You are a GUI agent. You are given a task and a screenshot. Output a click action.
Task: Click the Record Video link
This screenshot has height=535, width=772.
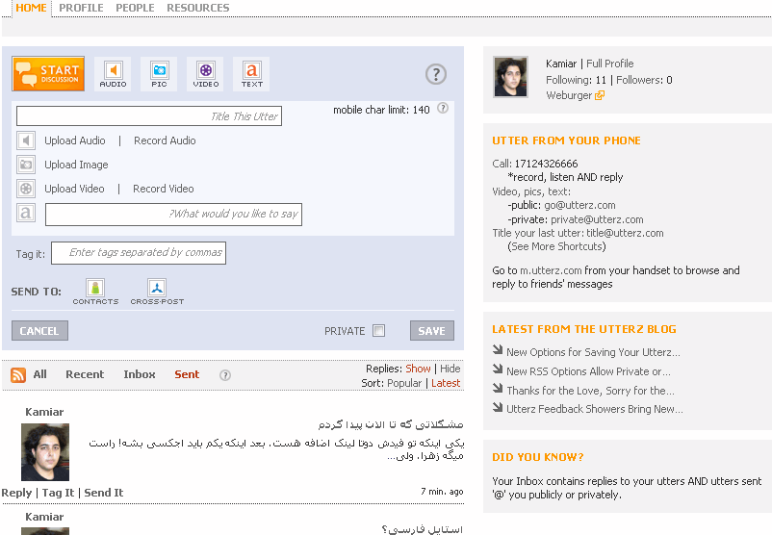click(x=164, y=189)
